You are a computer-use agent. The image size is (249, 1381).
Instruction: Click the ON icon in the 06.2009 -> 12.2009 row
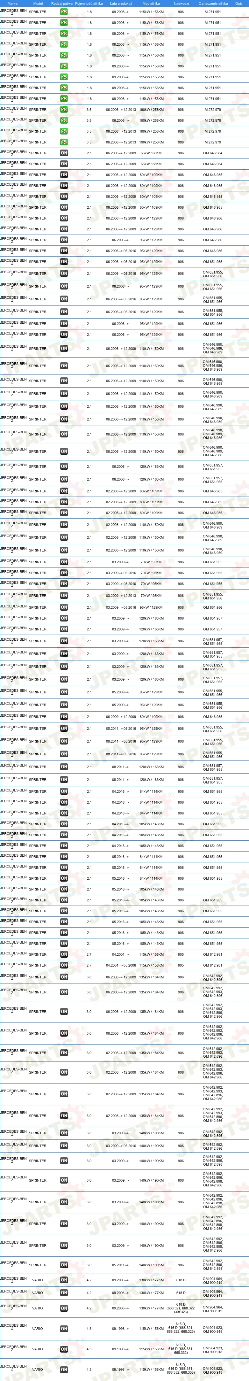[x=64, y=717]
